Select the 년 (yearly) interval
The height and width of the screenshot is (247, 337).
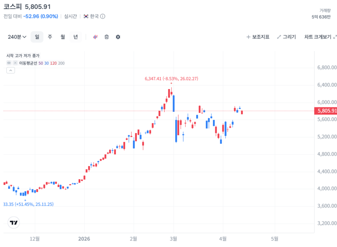[75, 37]
